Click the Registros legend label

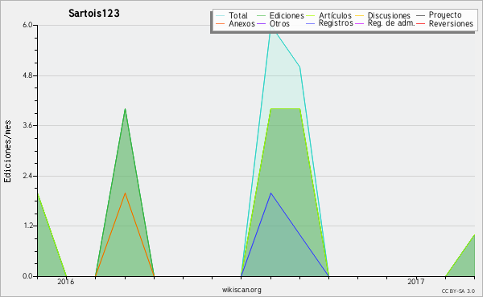click(x=336, y=23)
